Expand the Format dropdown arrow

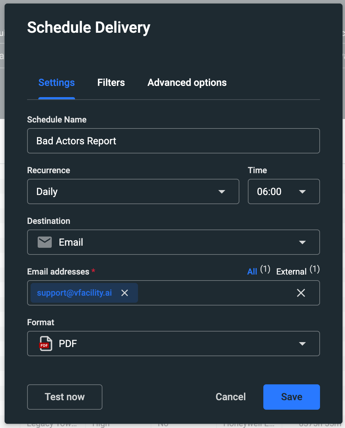point(302,344)
